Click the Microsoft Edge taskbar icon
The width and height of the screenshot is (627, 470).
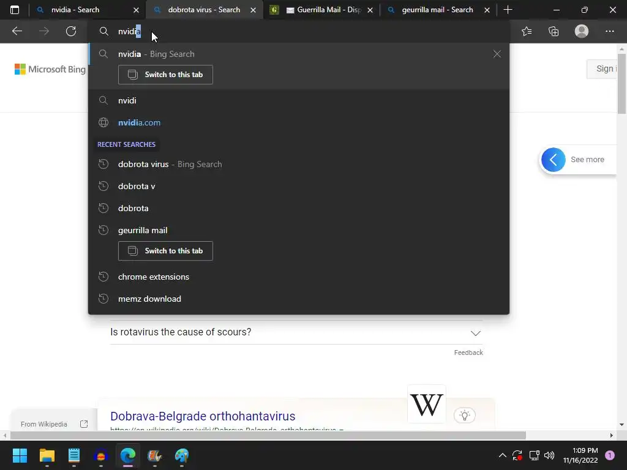(128, 455)
